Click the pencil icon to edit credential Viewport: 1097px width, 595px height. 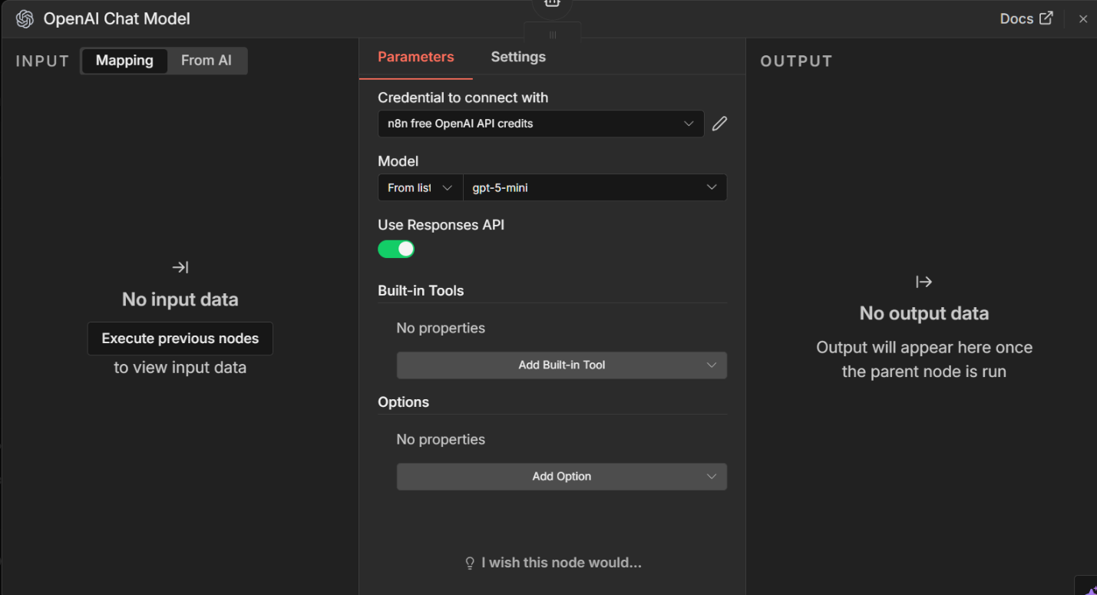pos(719,124)
